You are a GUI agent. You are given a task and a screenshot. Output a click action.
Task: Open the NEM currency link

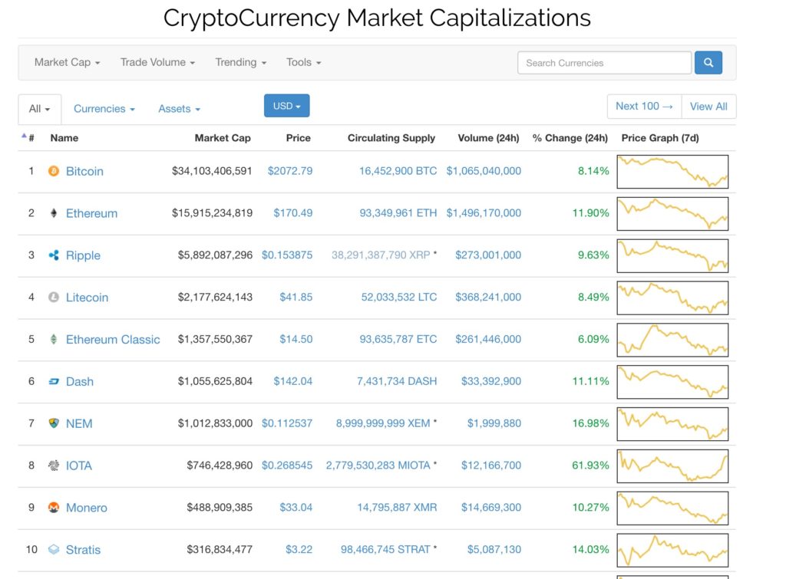click(79, 424)
